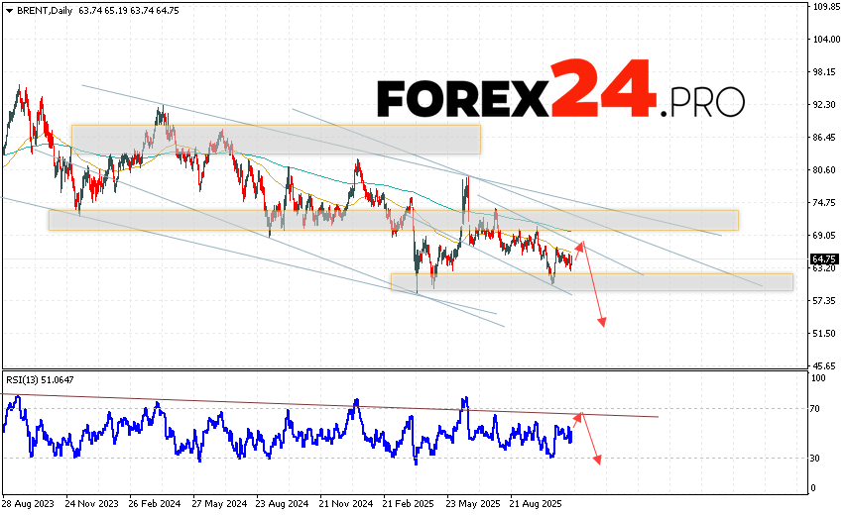
Task: Click the 45.65 price axis label
Action: pyautogui.click(x=820, y=365)
